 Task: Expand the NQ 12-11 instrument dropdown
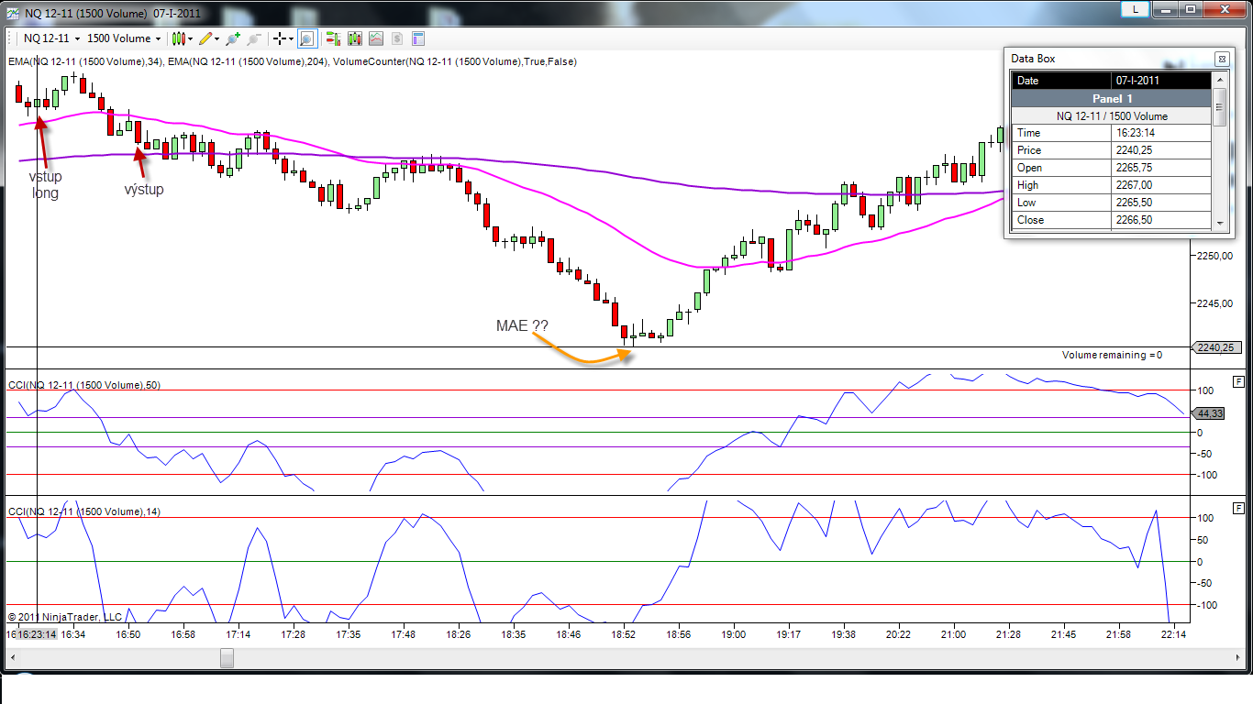click(77, 38)
